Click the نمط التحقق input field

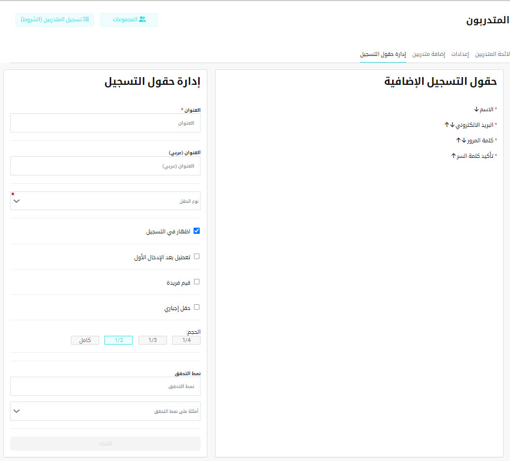(x=105, y=386)
